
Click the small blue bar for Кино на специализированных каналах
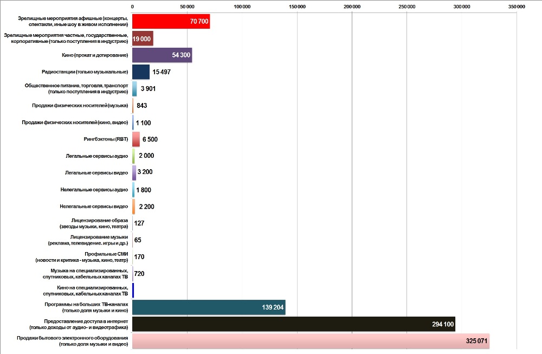[133, 291]
